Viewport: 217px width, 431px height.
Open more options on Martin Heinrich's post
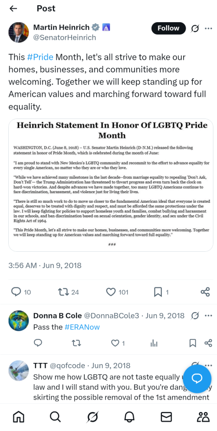pyautogui.click(x=208, y=28)
